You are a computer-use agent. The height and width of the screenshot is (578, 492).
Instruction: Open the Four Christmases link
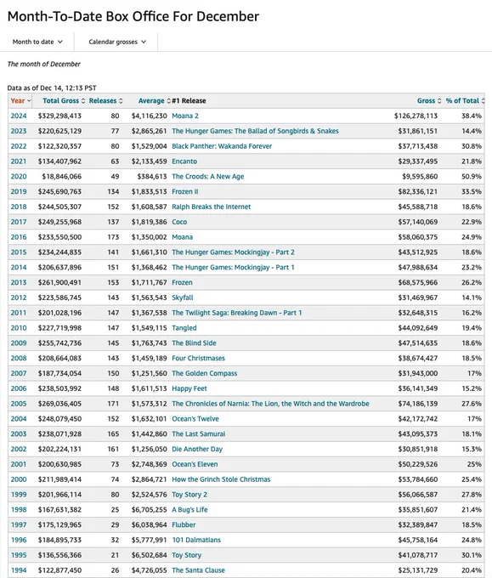point(198,358)
